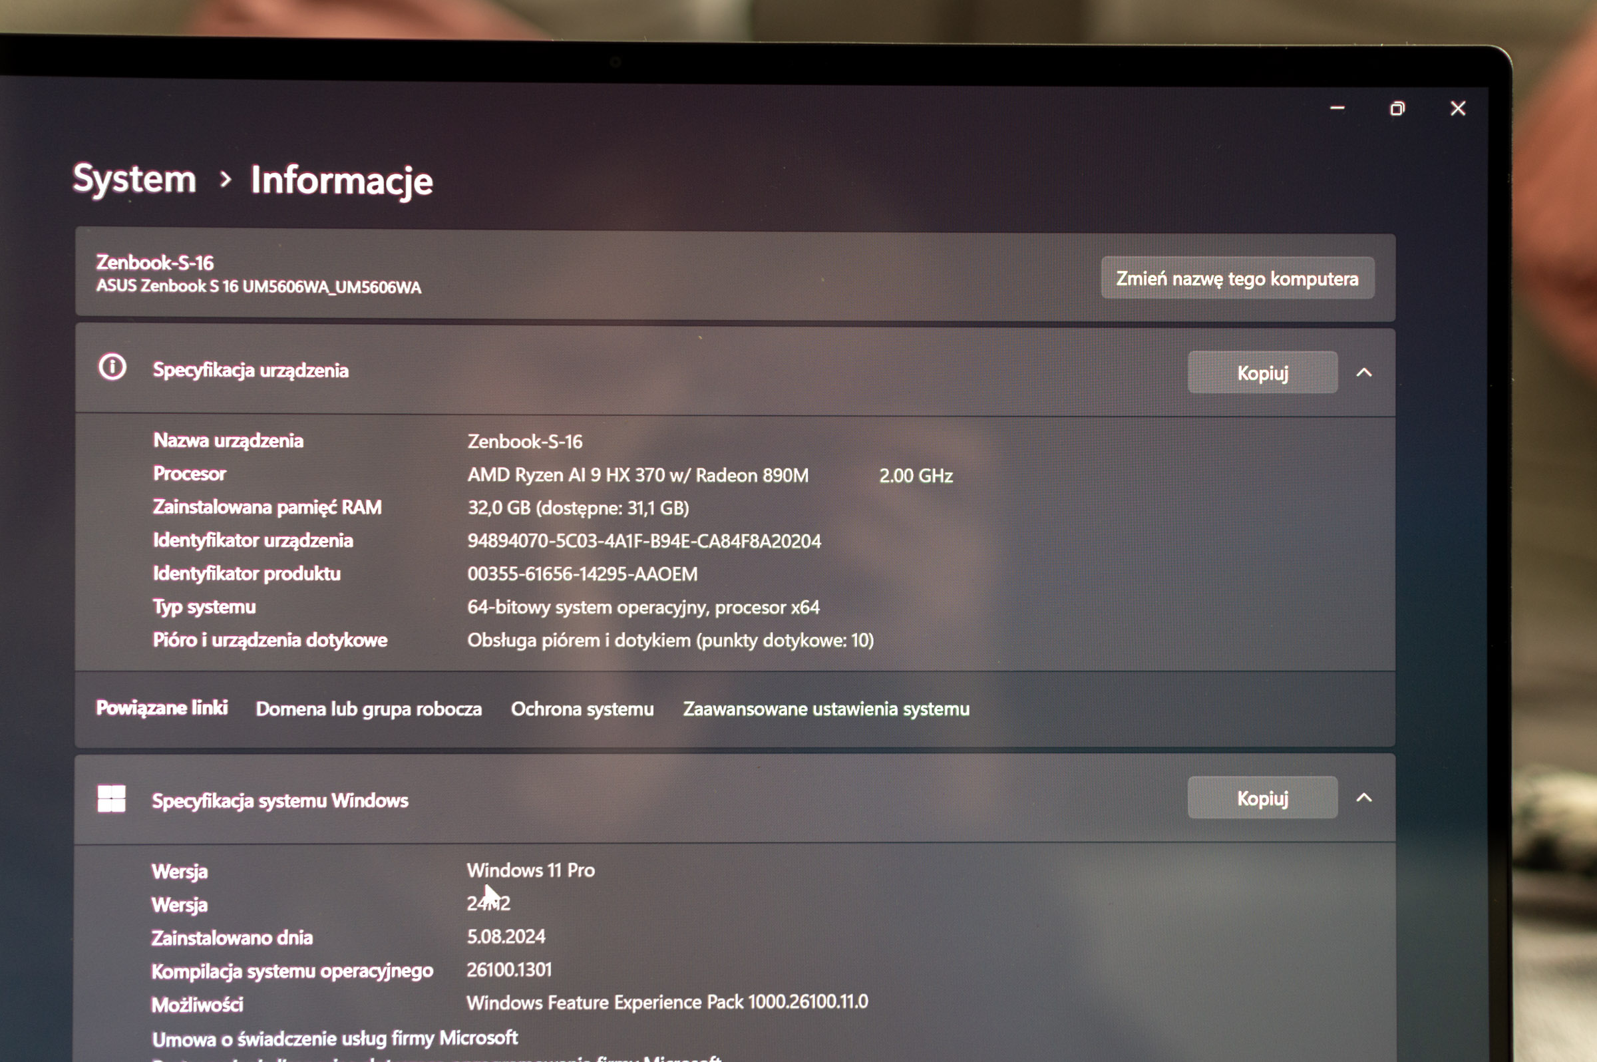Go back to System in breadcrumb

(134, 179)
